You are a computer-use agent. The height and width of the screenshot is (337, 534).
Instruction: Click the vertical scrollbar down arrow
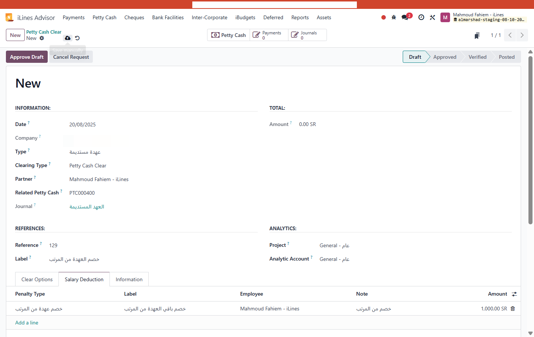tap(530, 333)
